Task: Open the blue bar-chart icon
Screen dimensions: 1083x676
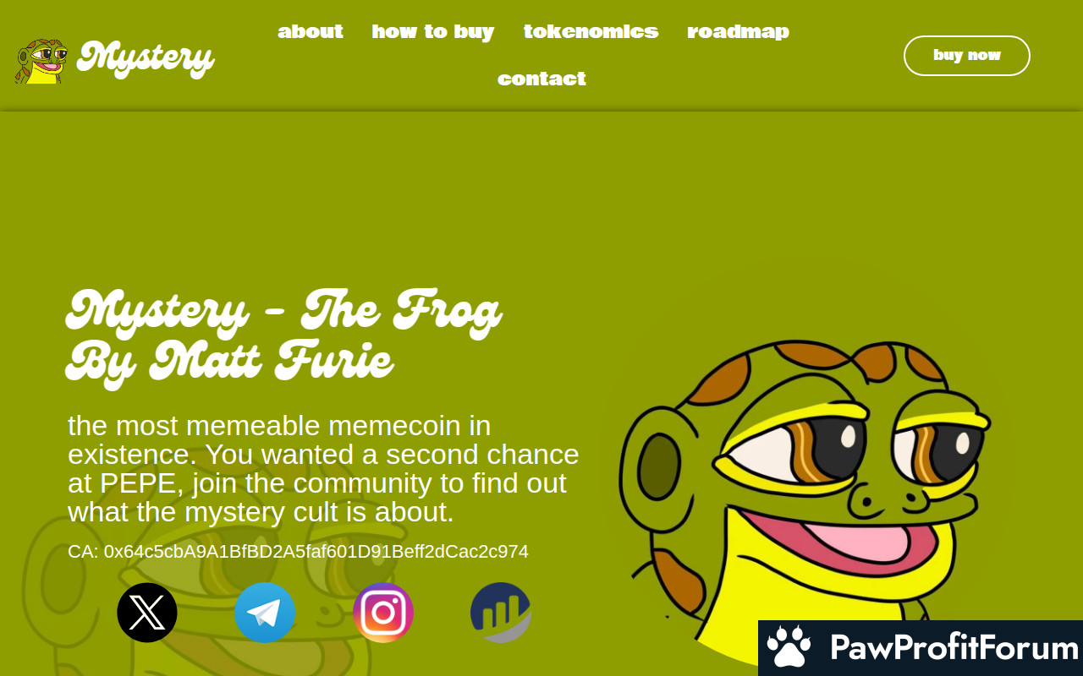Action: (501, 613)
